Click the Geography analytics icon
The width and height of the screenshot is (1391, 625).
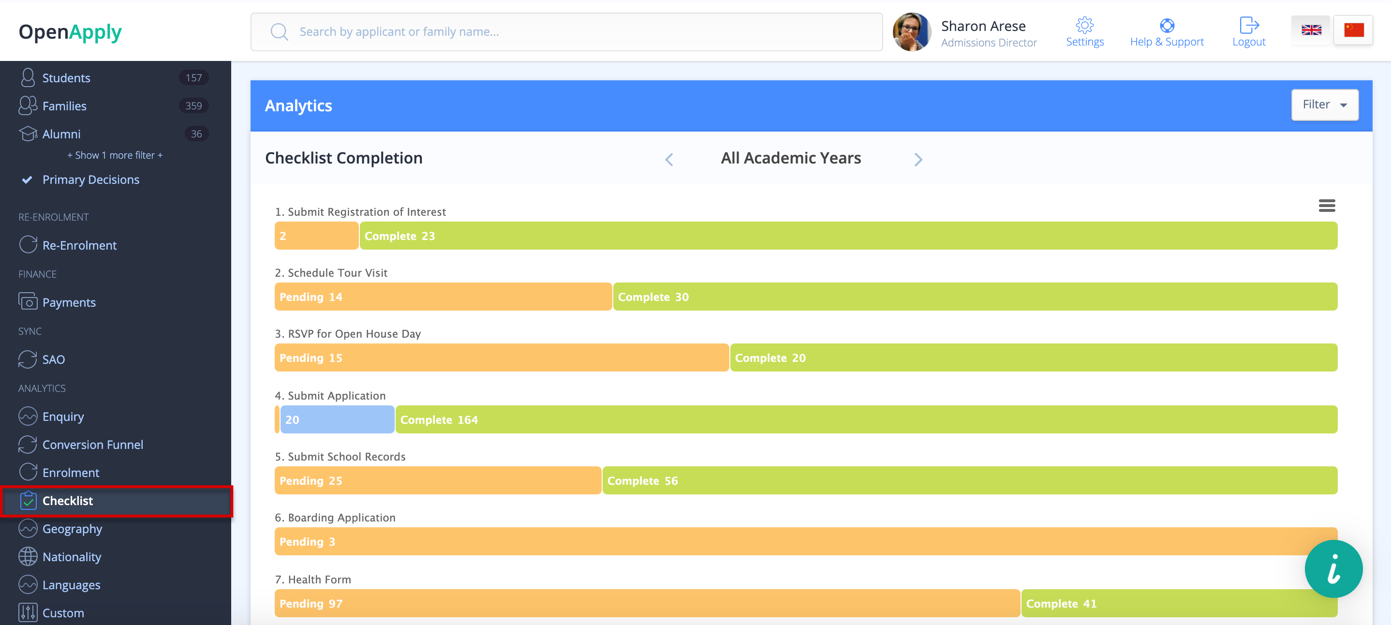tap(28, 529)
